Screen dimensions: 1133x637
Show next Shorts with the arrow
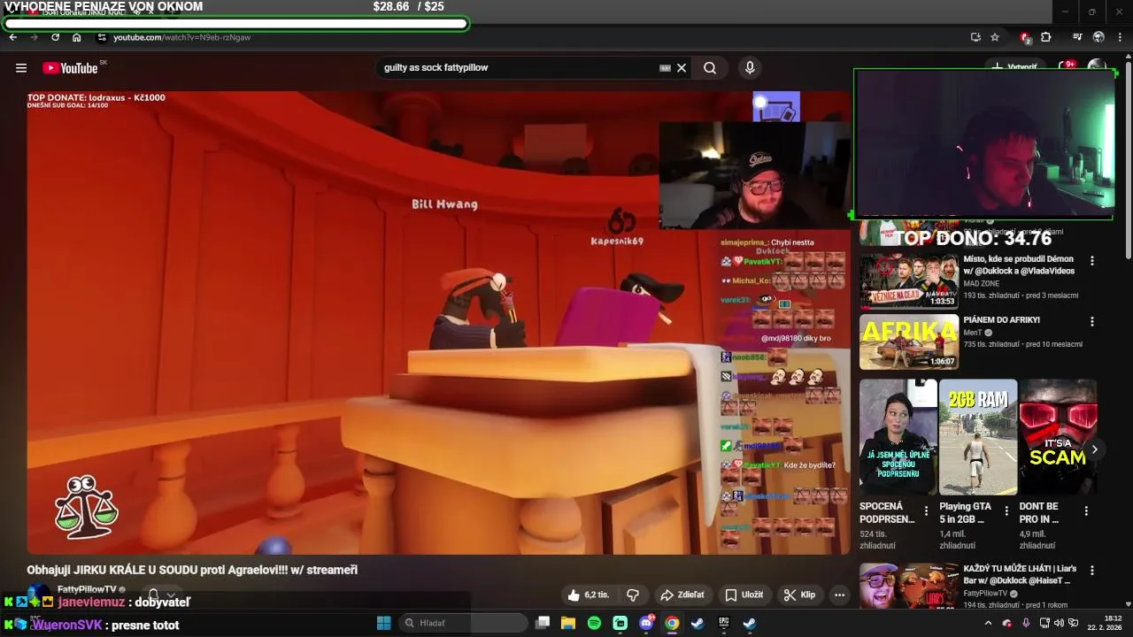(1094, 449)
